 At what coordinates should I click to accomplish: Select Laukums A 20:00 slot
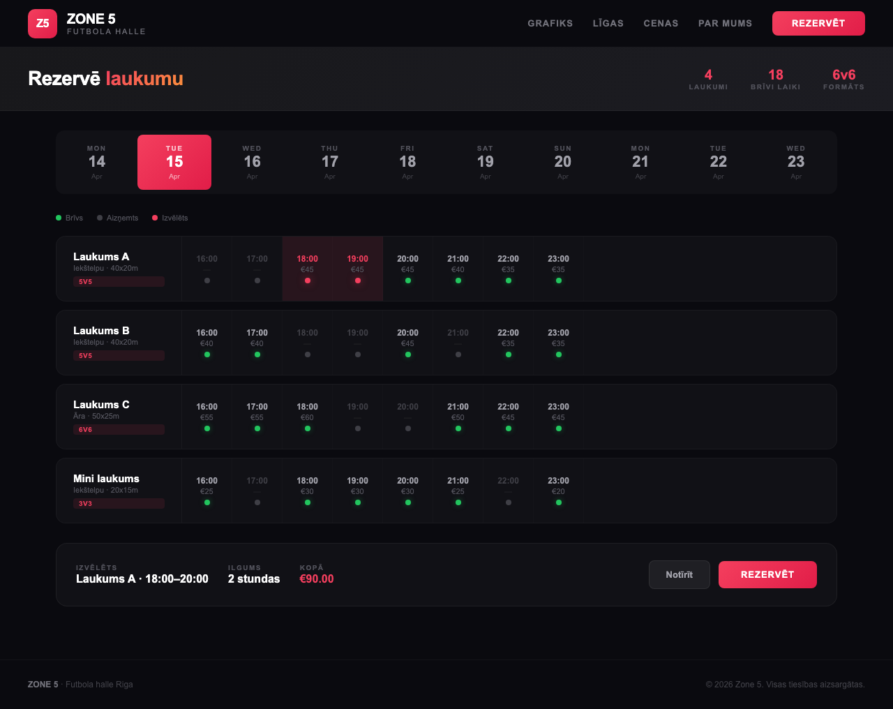pos(408,269)
